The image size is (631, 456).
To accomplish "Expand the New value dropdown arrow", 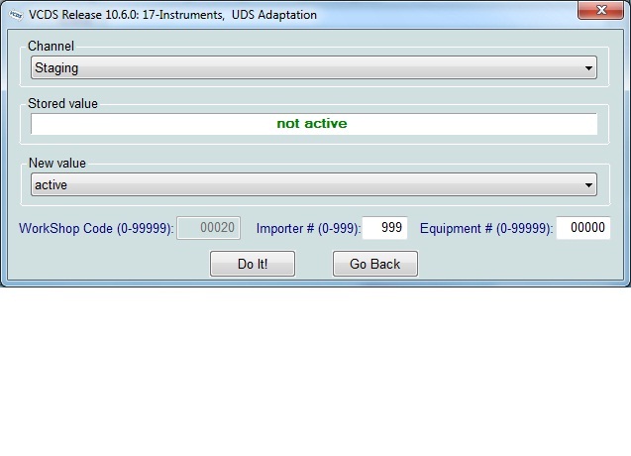I will 589,184.
